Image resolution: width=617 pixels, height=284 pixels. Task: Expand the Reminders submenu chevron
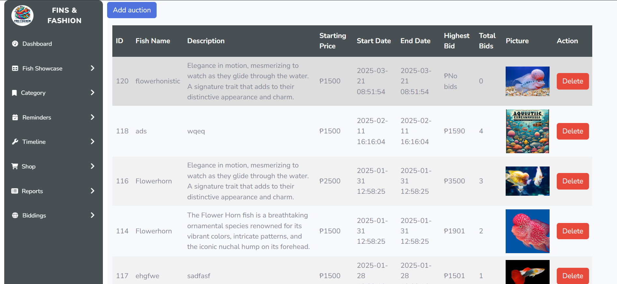click(92, 117)
